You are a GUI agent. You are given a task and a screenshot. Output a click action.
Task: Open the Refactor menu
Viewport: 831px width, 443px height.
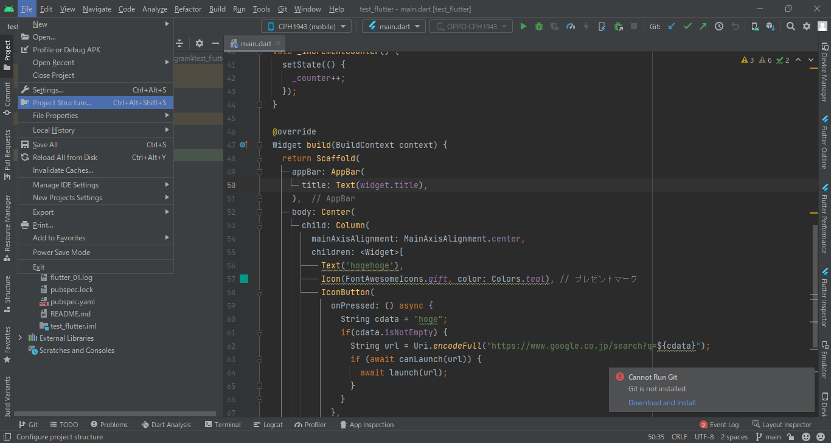187,9
